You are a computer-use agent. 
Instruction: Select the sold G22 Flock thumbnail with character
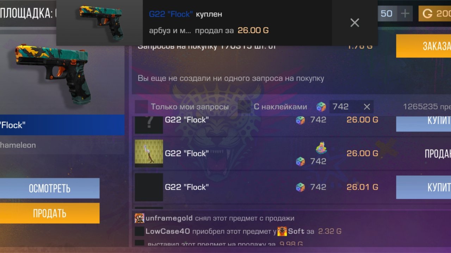[149, 153]
